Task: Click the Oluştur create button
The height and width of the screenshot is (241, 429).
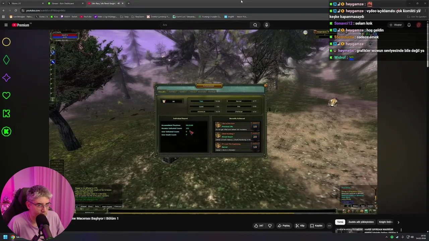Action: click(x=396, y=25)
